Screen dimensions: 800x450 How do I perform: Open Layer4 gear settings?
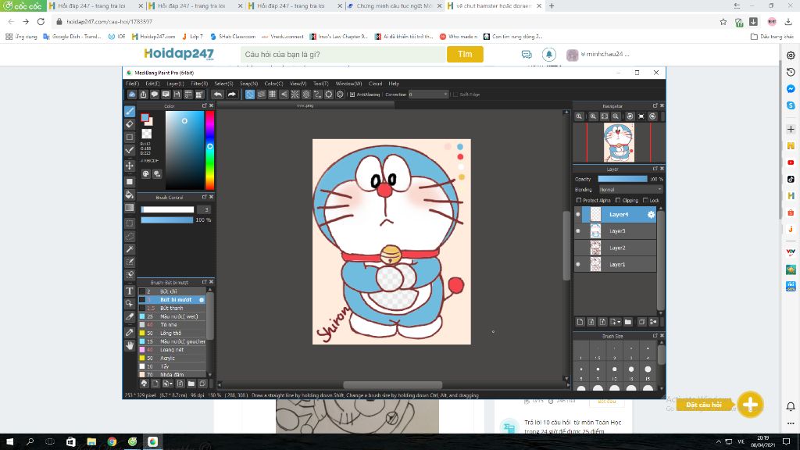(x=651, y=215)
